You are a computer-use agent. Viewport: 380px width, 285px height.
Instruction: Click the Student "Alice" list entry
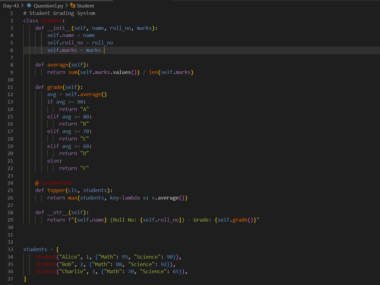pyautogui.click(x=108, y=257)
